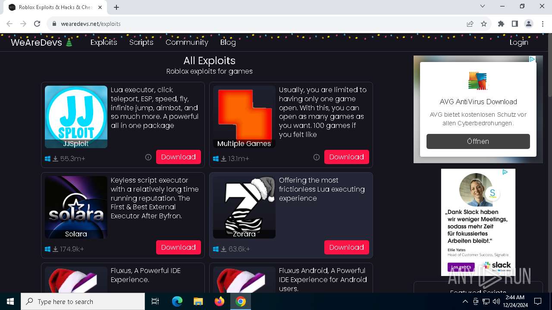This screenshot has width=552, height=310.
Task: Click the 174.9k+ download count text
Action: 72,249
